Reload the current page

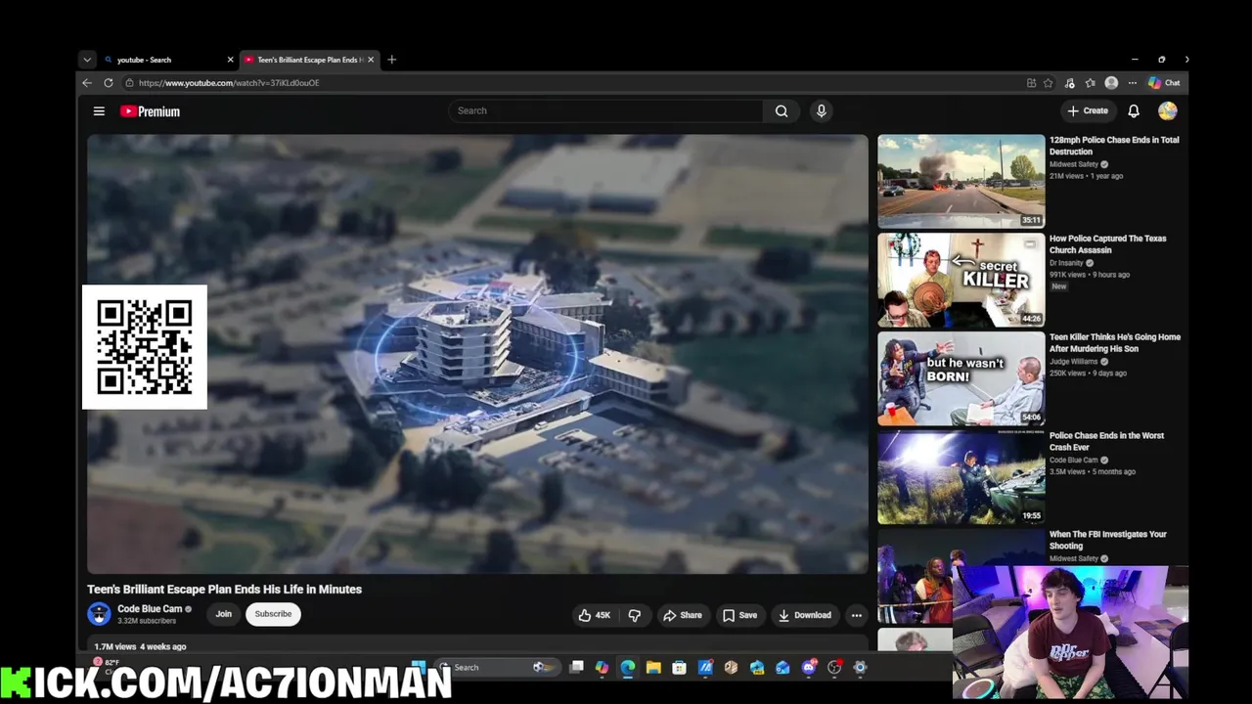[109, 83]
